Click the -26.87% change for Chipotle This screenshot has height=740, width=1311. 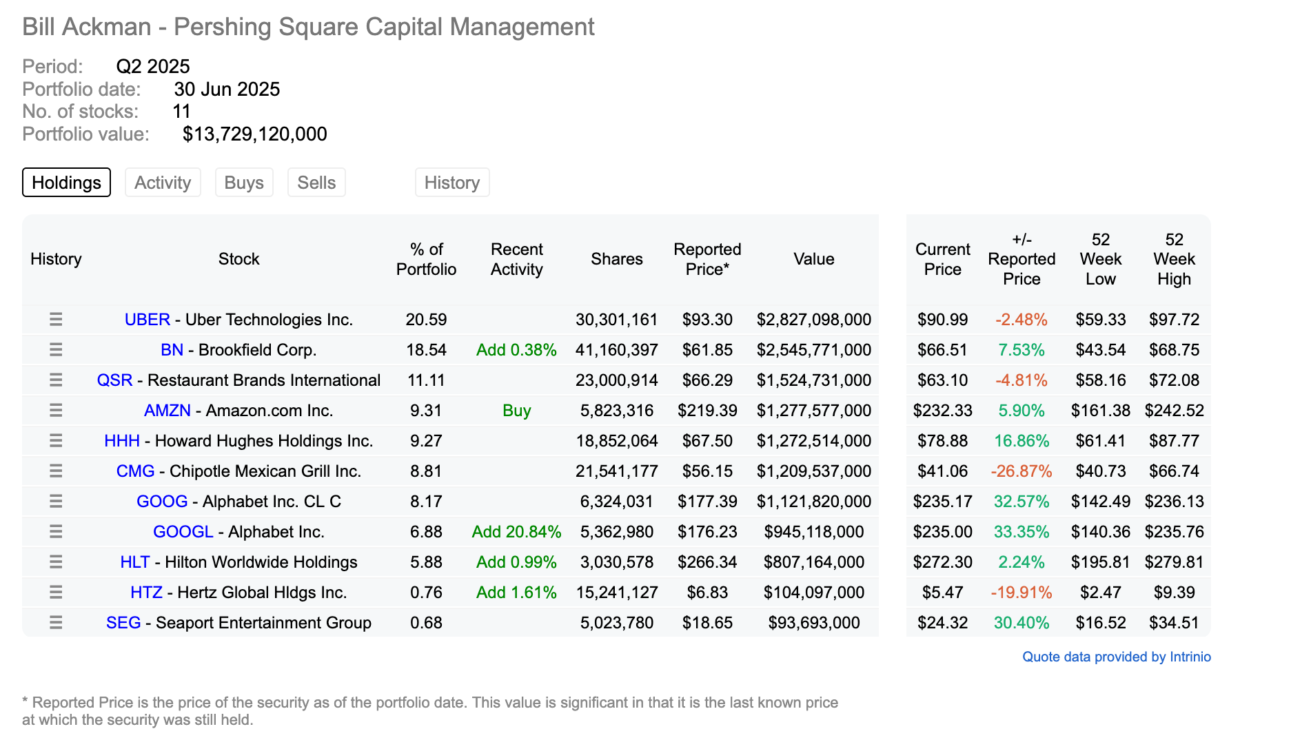pyautogui.click(x=1022, y=471)
